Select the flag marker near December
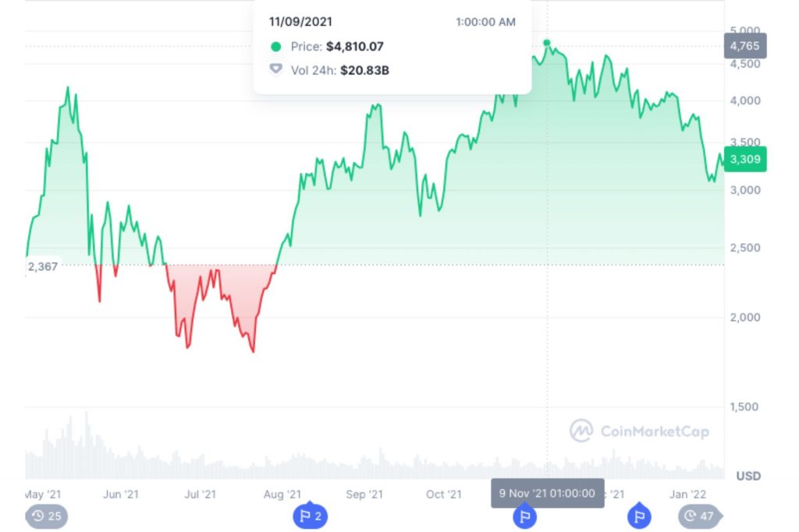799x532 pixels. pyautogui.click(x=639, y=516)
